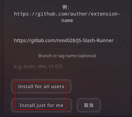Click the word optional in the branch label
The height and width of the screenshot is (117, 132).
pos(87,56)
